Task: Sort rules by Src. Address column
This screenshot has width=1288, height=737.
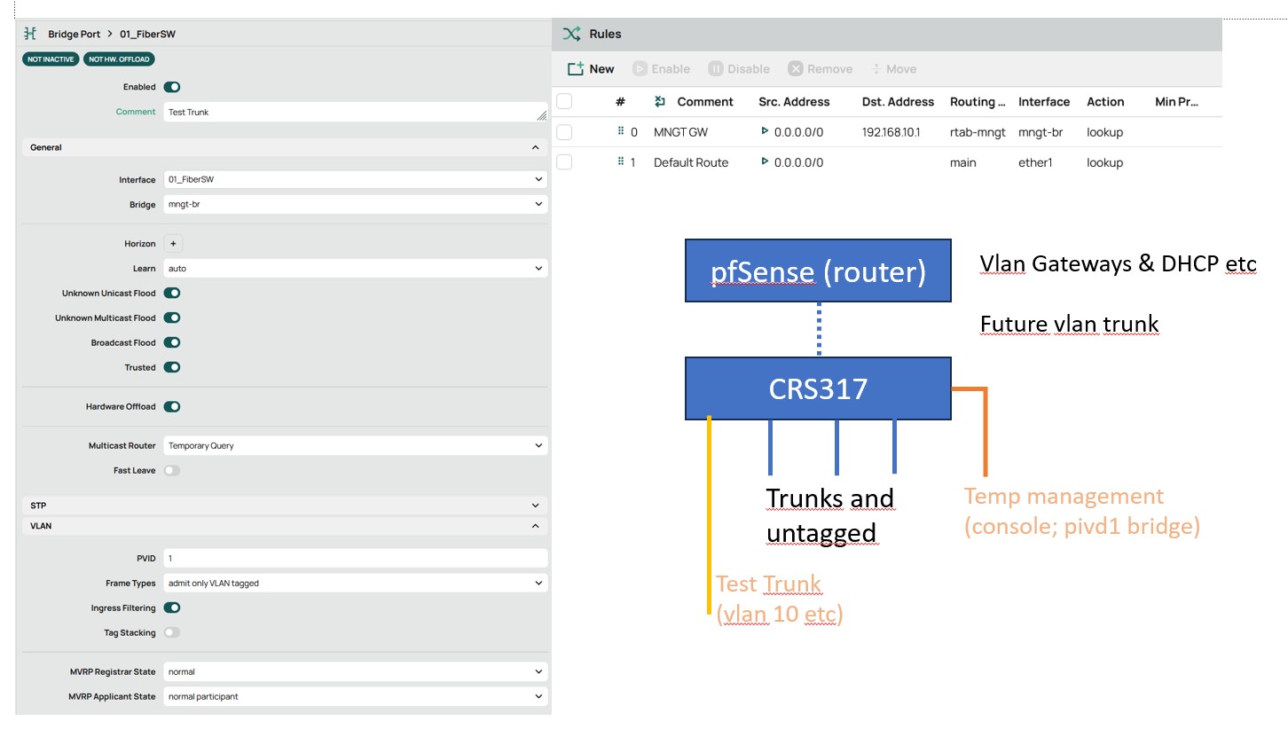Action: click(794, 102)
